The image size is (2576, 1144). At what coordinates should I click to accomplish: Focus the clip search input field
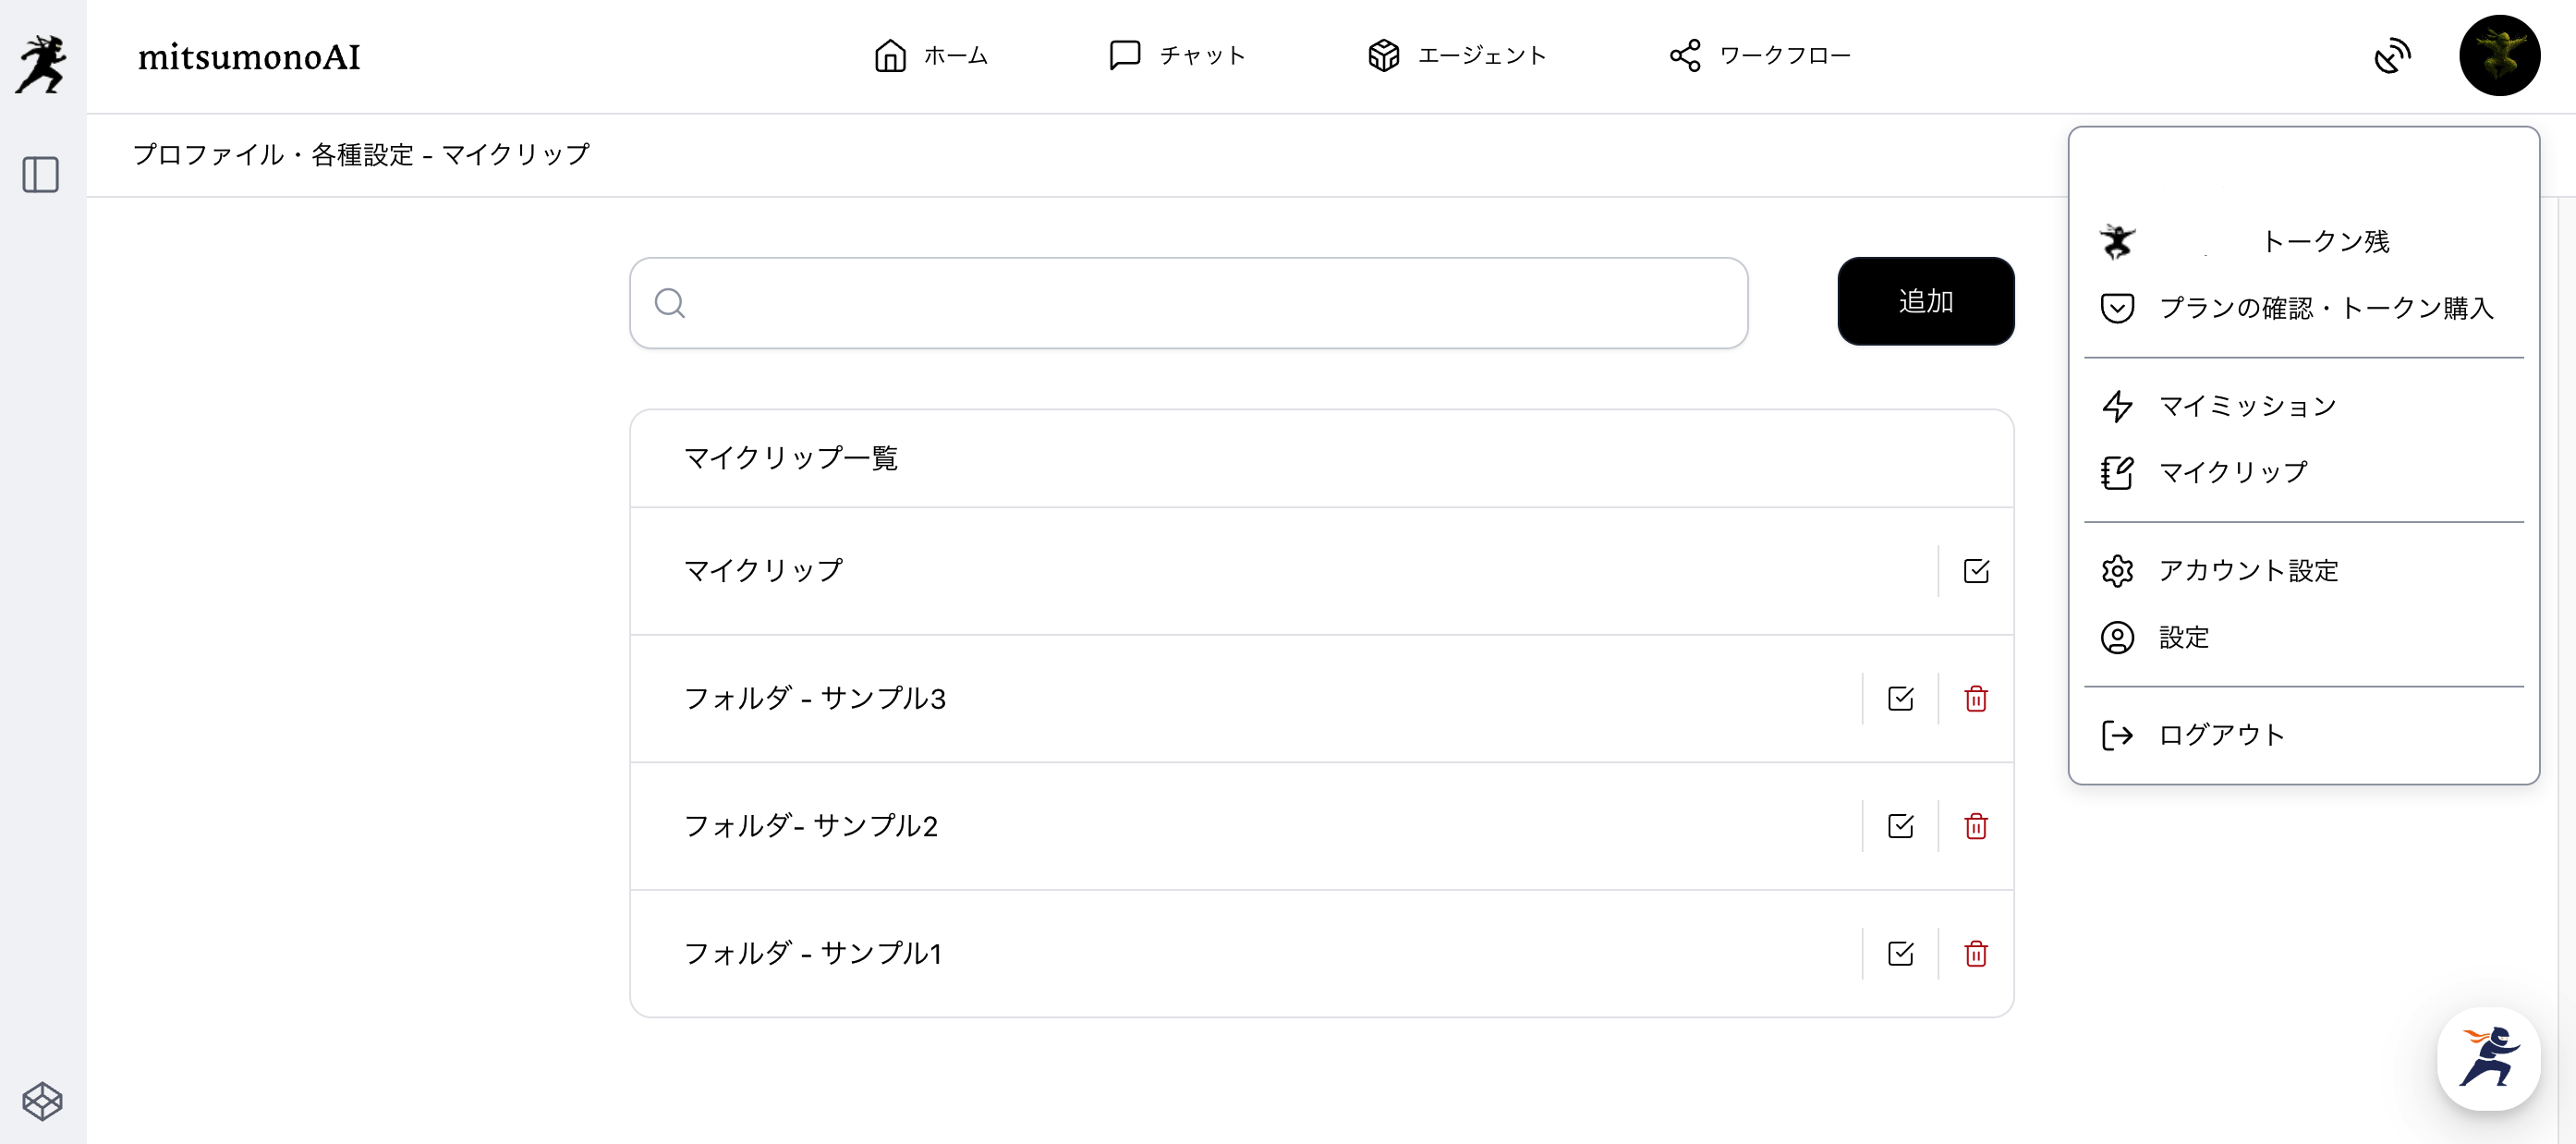pos(1188,303)
